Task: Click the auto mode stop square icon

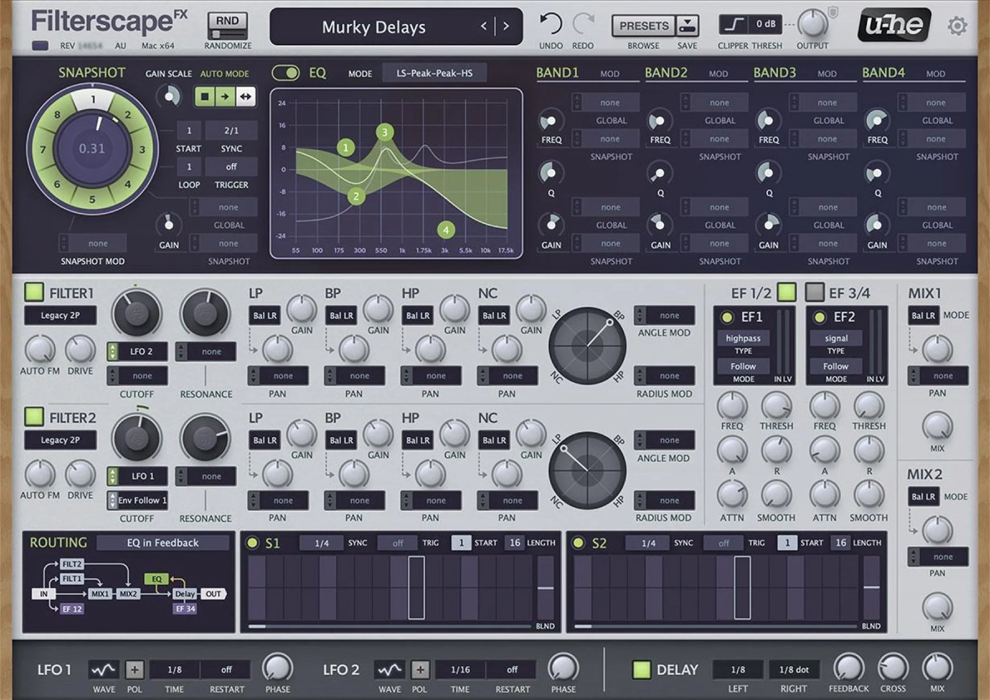Action: pos(205,96)
